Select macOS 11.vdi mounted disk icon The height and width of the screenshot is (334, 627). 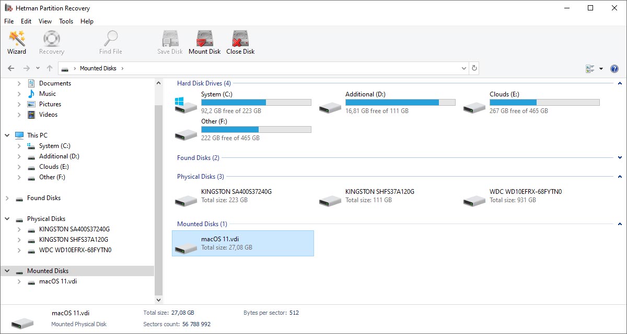point(186,248)
